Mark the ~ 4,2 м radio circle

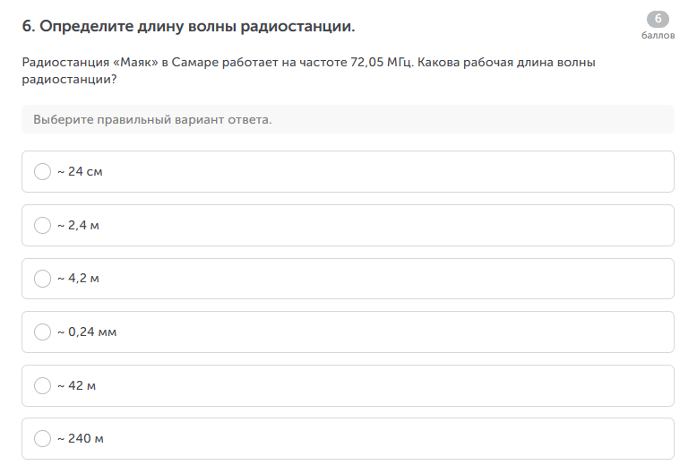pos(42,279)
